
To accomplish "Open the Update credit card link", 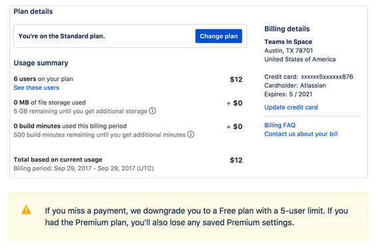I will tap(291, 107).
